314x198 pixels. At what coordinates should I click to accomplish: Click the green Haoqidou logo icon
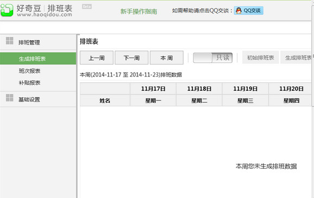pyautogui.click(x=7, y=10)
